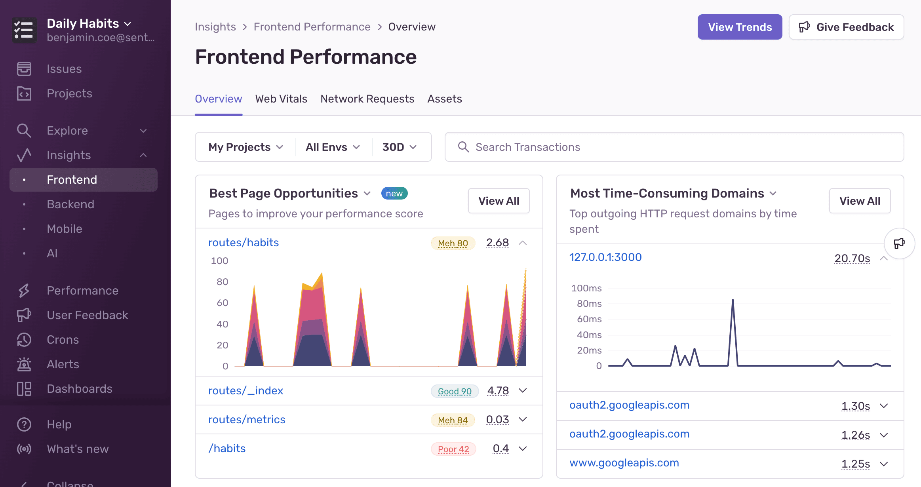Switch to the Assets tab
Viewport: 921px width, 487px height.
tap(445, 99)
